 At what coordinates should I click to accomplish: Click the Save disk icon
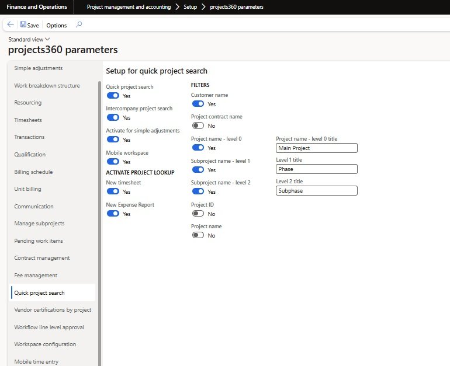click(23, 25)
